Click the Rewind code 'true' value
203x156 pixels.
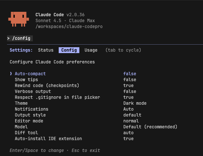point(128,86)
